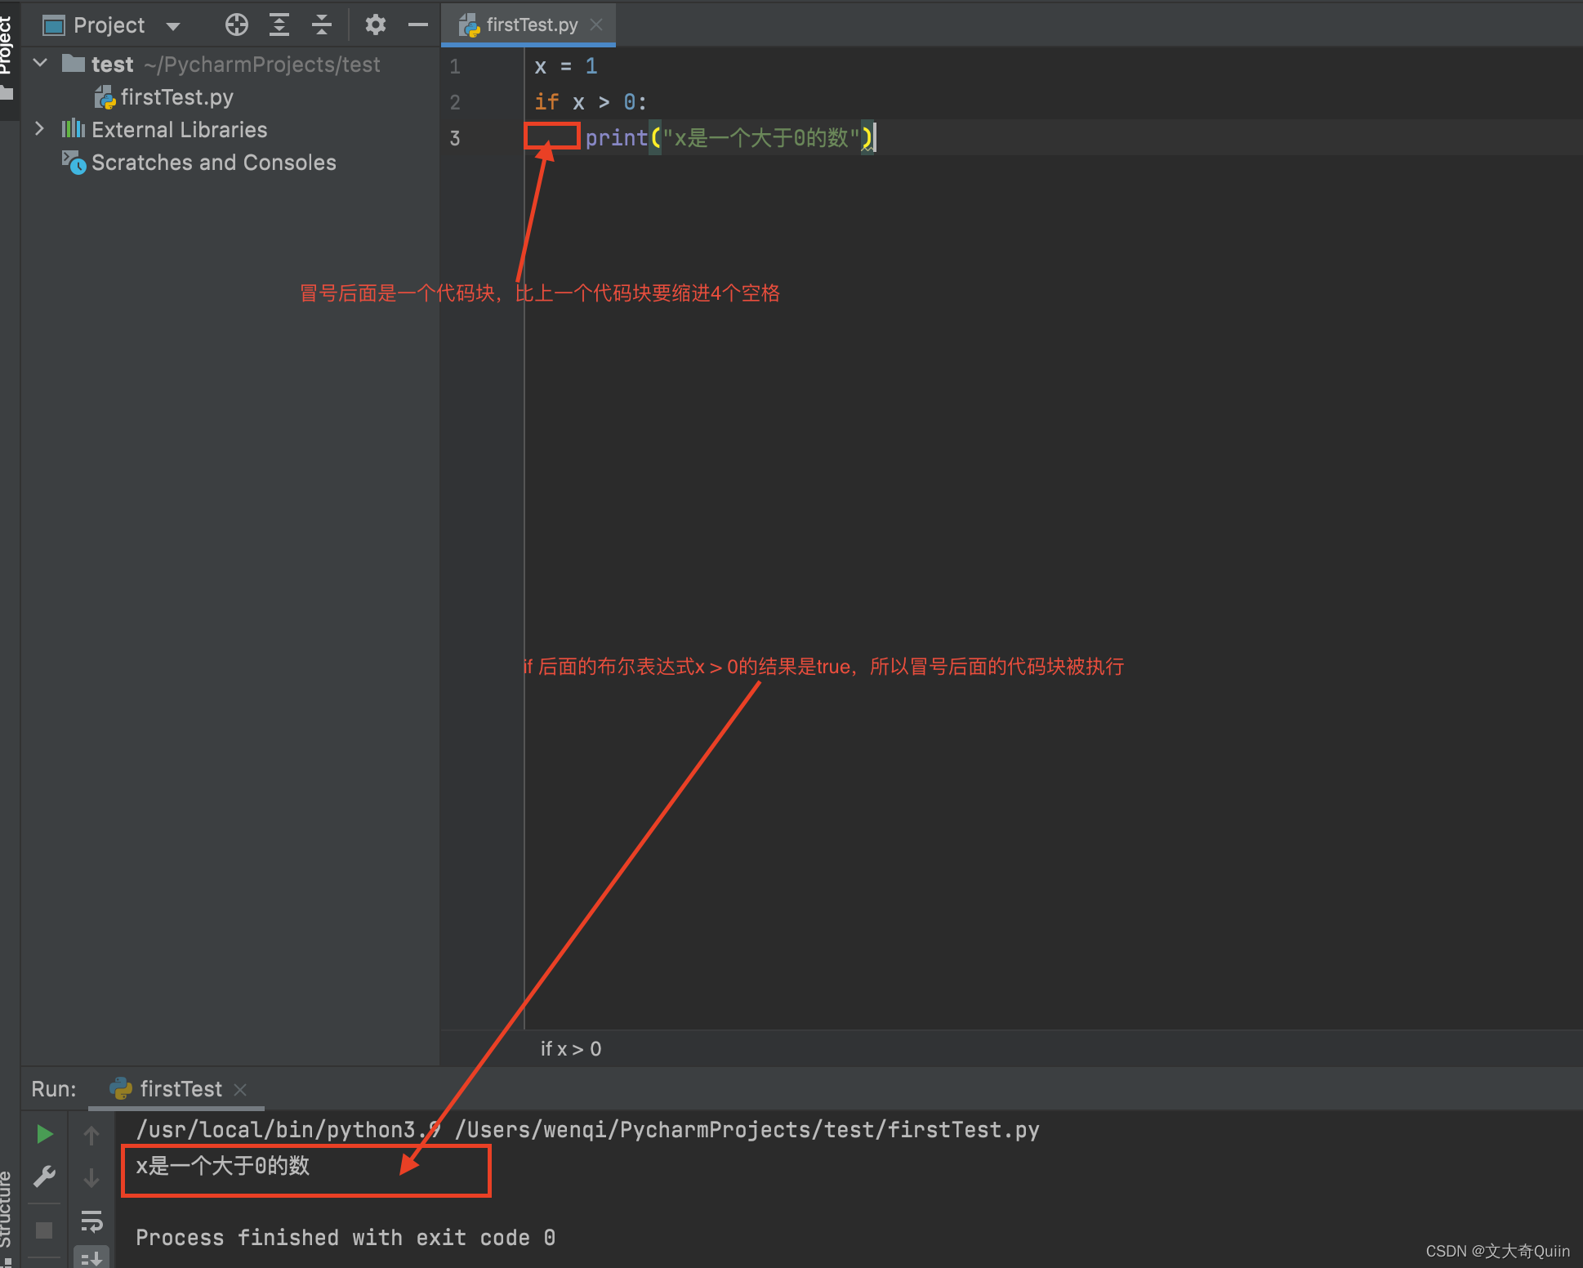The width and height of the screenshot is (1583, 1268).
Task: Select Scratches and Consoles item
Action: tap(199, 163)
